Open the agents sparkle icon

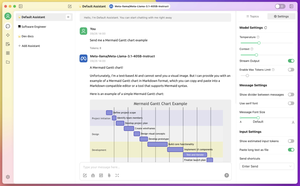8,35
